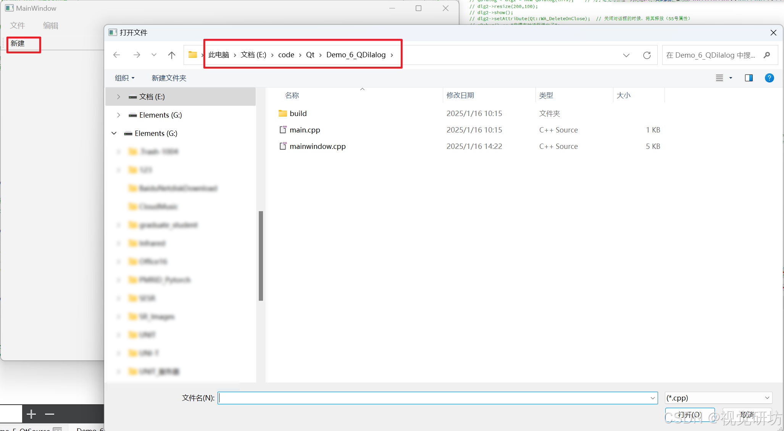Click the navigation pane scrollbar
This screenshot has width=784, height=431.
(x=261, y=256)
